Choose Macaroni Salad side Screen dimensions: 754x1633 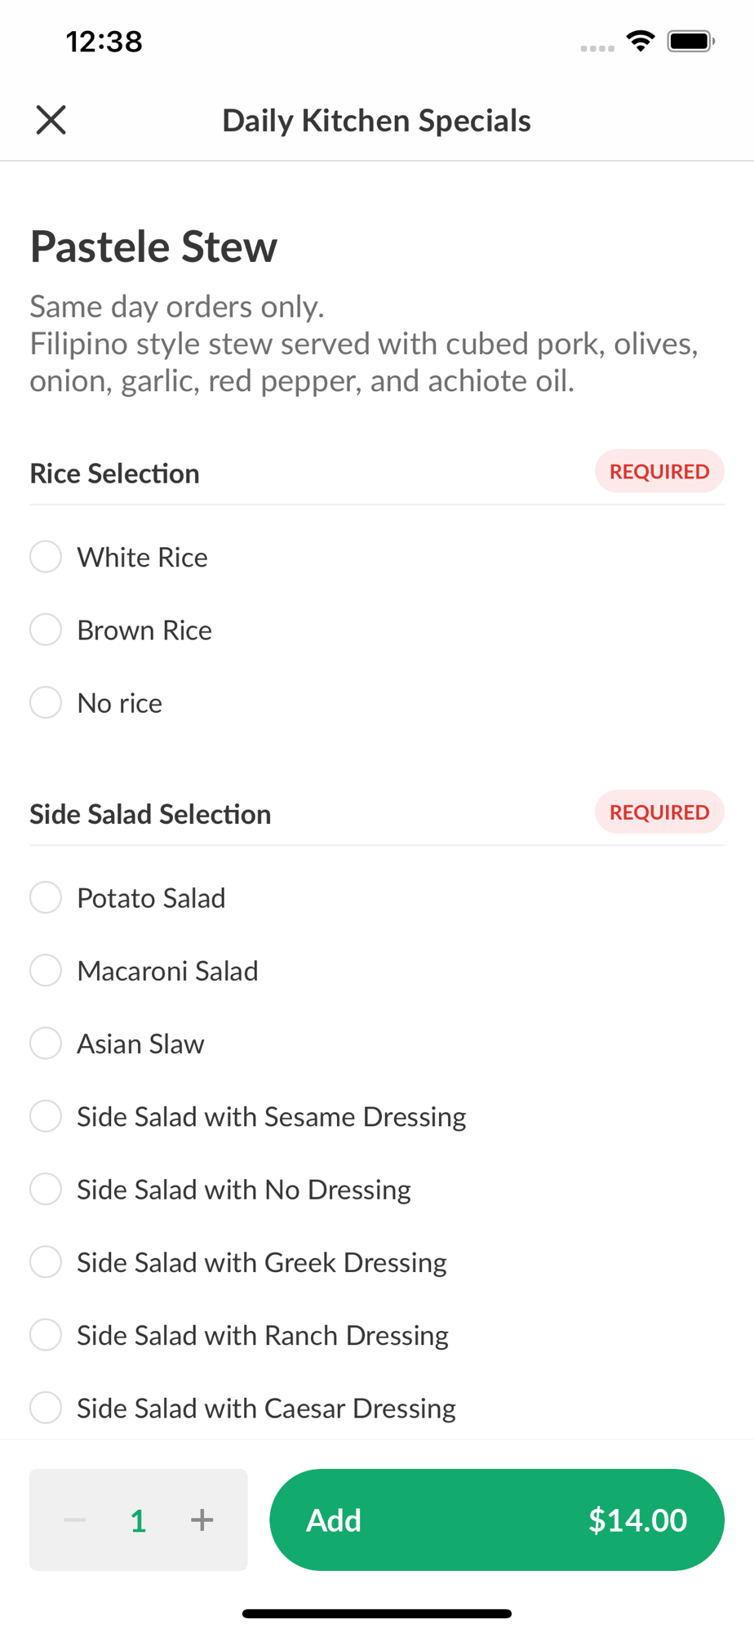46,970
